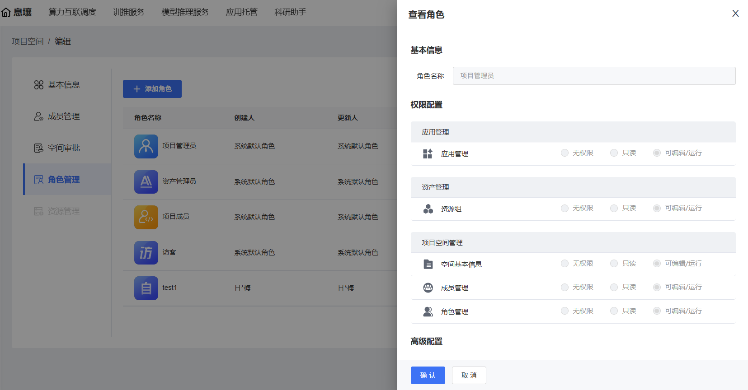The height and width of the screenshot is (390, 748).
Task: Switch to 成员管理 in sidebar
Action: pos(64,116)
